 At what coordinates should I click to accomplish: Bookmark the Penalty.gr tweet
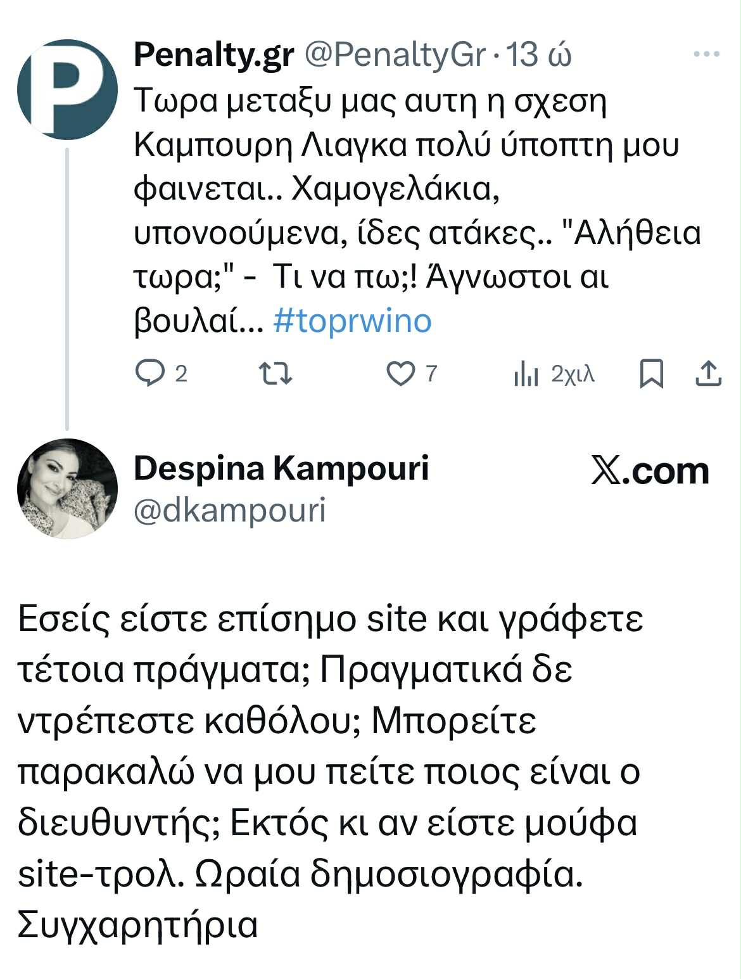(x=651, y=374)
